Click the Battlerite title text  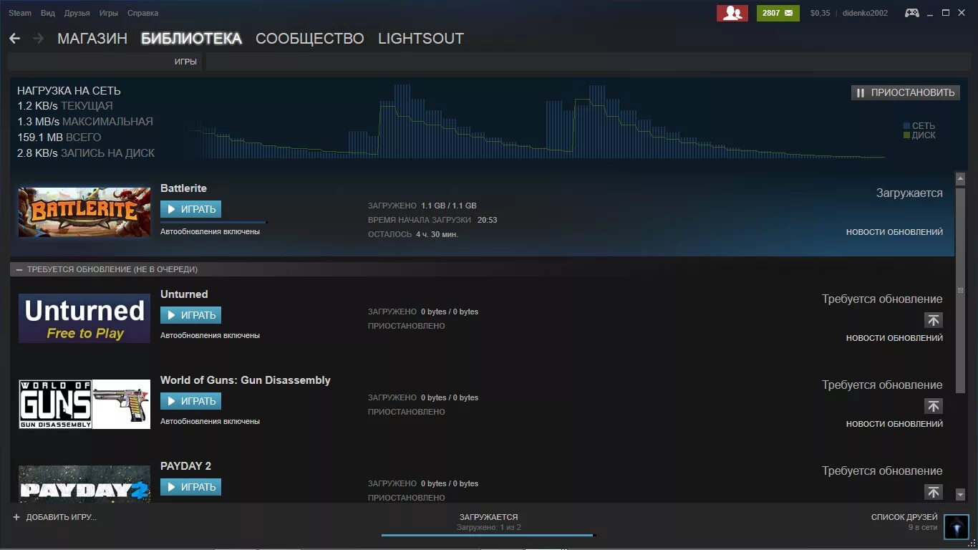tap(183, 188)
